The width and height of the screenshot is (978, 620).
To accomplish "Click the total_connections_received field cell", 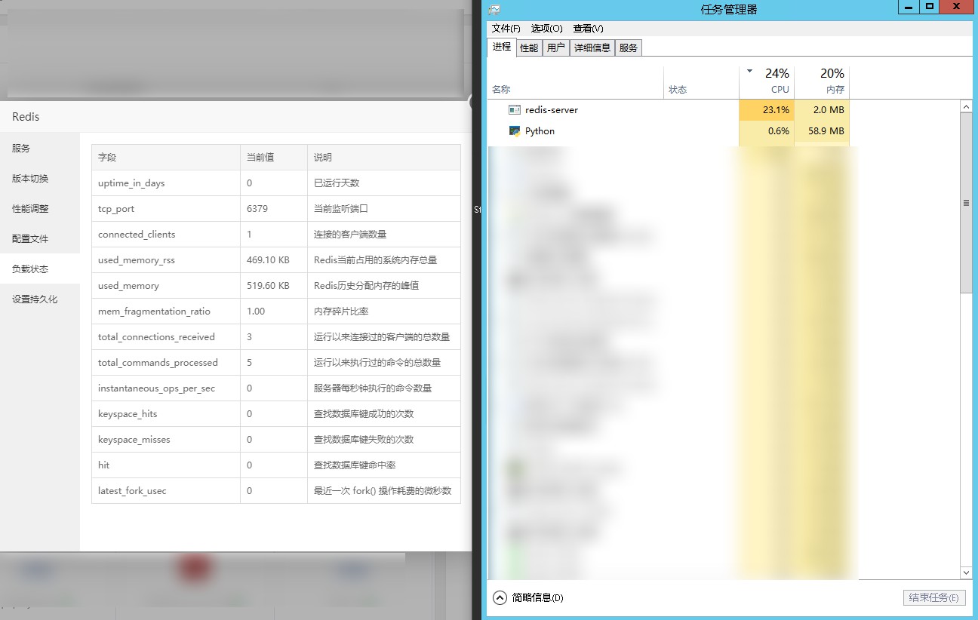I will click(166, 337).
